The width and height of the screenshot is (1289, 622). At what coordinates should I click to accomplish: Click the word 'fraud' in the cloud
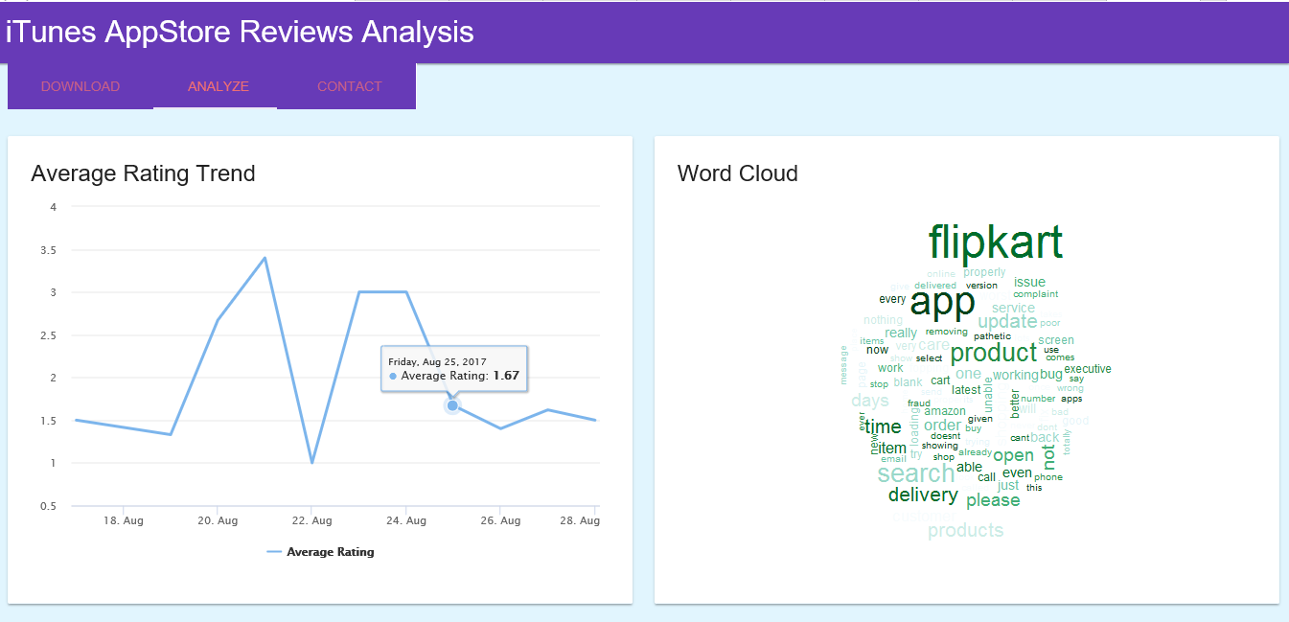(919, 403)
